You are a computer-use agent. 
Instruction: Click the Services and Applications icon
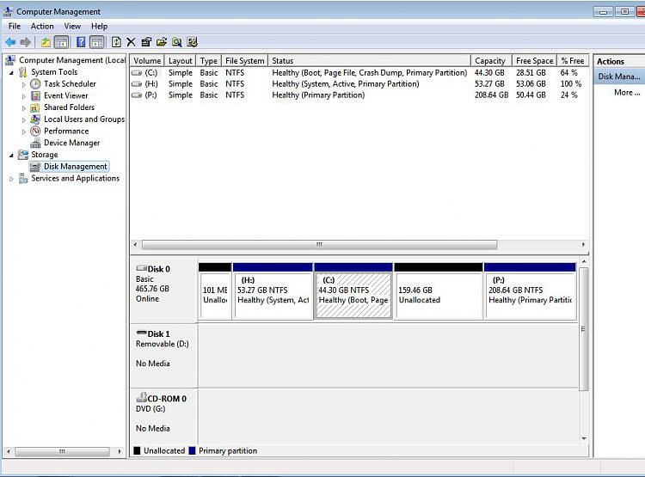(x=23, y=179)
